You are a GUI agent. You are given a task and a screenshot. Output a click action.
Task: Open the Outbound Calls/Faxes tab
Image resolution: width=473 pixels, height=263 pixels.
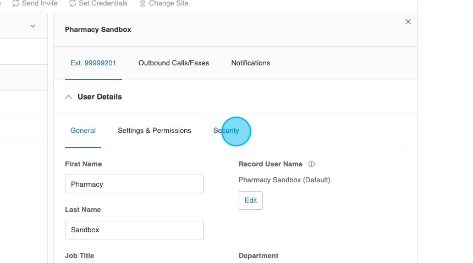[174, 63]
